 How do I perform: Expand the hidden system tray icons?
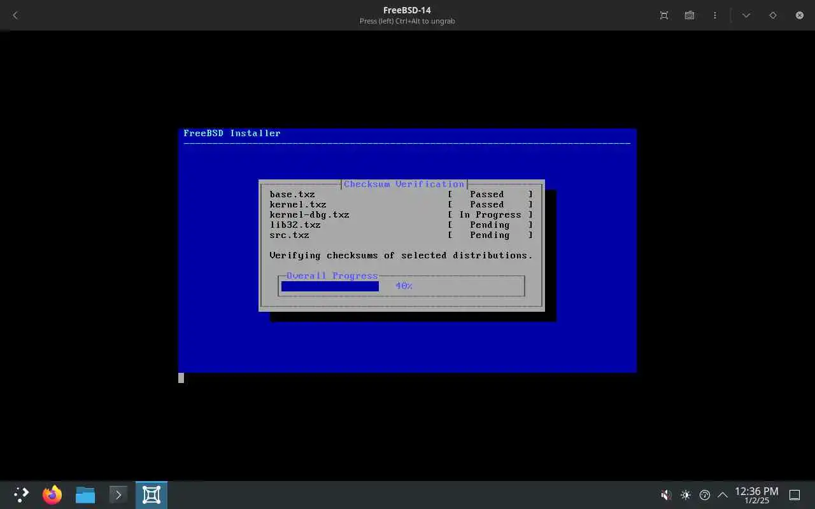(x=723, y=495)
